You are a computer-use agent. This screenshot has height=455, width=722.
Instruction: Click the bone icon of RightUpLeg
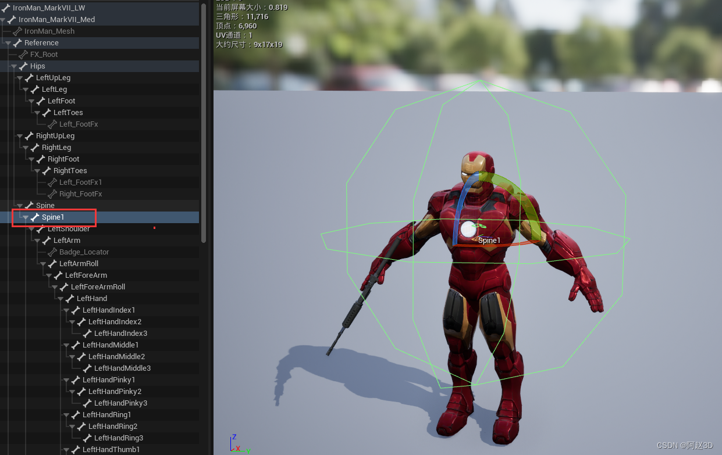[29, 136]
